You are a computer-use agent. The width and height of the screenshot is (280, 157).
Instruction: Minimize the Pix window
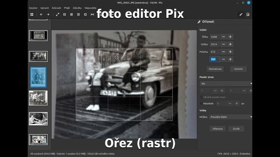pyautogui.click(x=237, y=3)
